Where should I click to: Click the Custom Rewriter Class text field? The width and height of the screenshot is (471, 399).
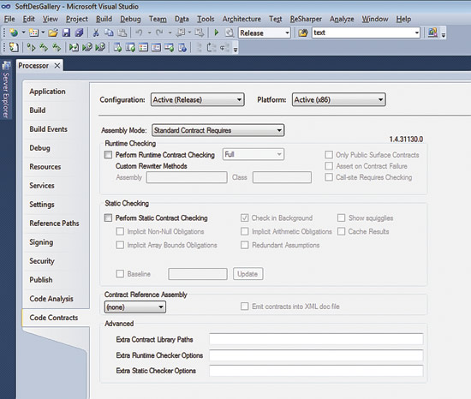[282, 177]
